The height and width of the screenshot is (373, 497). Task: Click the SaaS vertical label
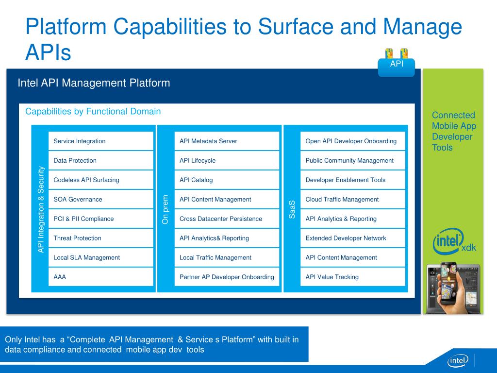(x=292, y=209)
